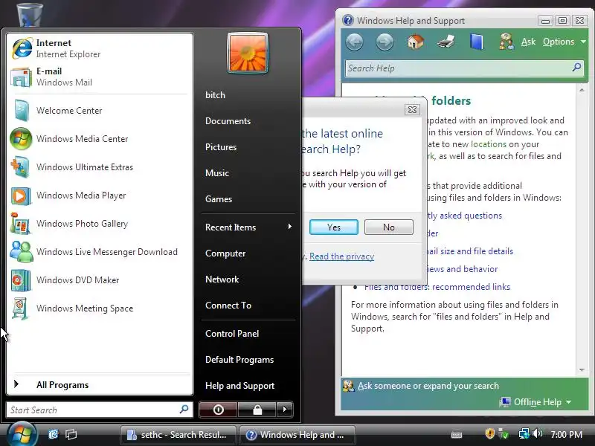The height and width of the screenshot is (446, 595).
Task: Launch Windows DVD Maker
Action: click(x=100, y=280)
